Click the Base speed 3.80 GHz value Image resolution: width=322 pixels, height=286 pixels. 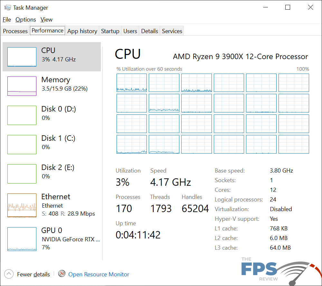pyautogui.click(x=281, y=171)
